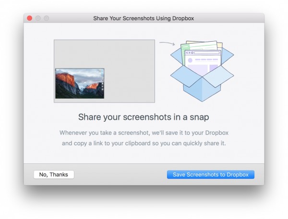Click the open Dropbox box illustration
This screenshot has height=219, width=288.
point(202,71)
